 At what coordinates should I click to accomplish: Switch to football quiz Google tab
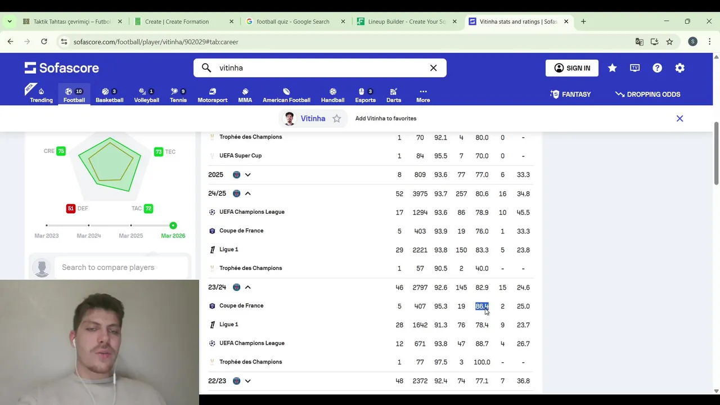[295, 21]
